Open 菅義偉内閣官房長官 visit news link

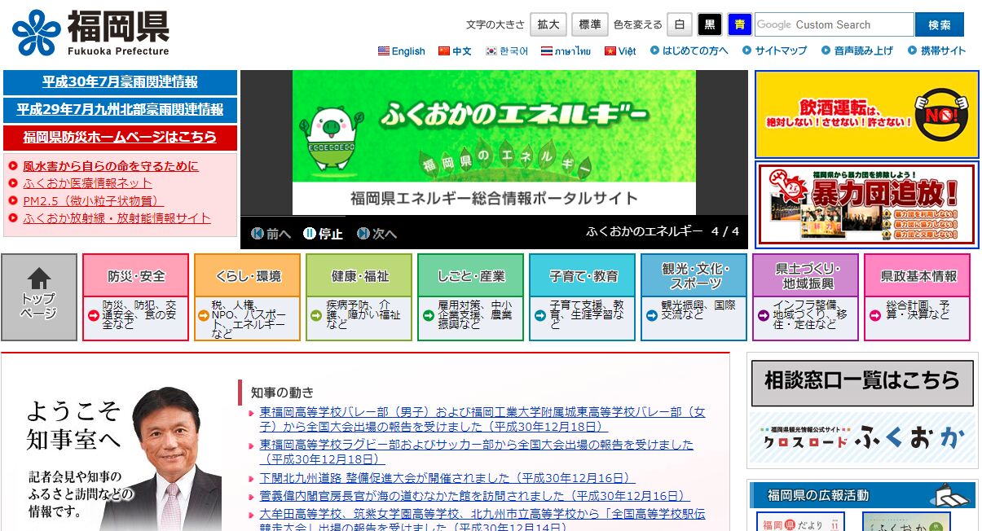(474, 496)
